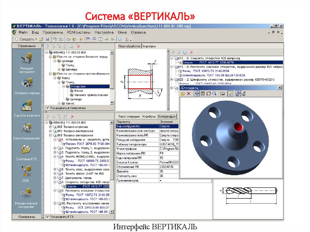This screenshot has width=310, height=232.
Task: Select the zoom magnifier in 3D-модель toolbar
Action: click(215, 94)
